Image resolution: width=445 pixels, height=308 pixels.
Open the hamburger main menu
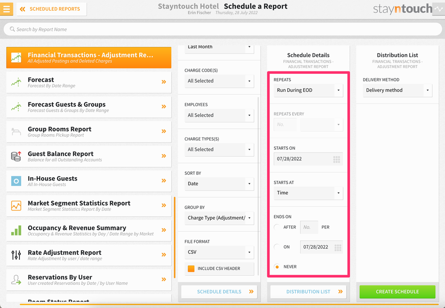click(x=6, y=9)
